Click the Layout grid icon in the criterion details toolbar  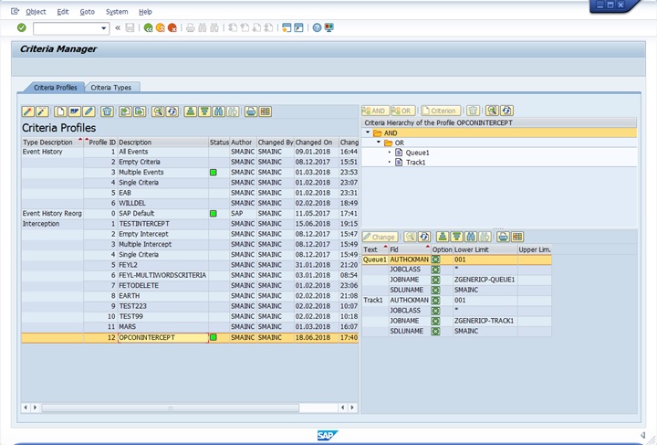pos(517,237)
